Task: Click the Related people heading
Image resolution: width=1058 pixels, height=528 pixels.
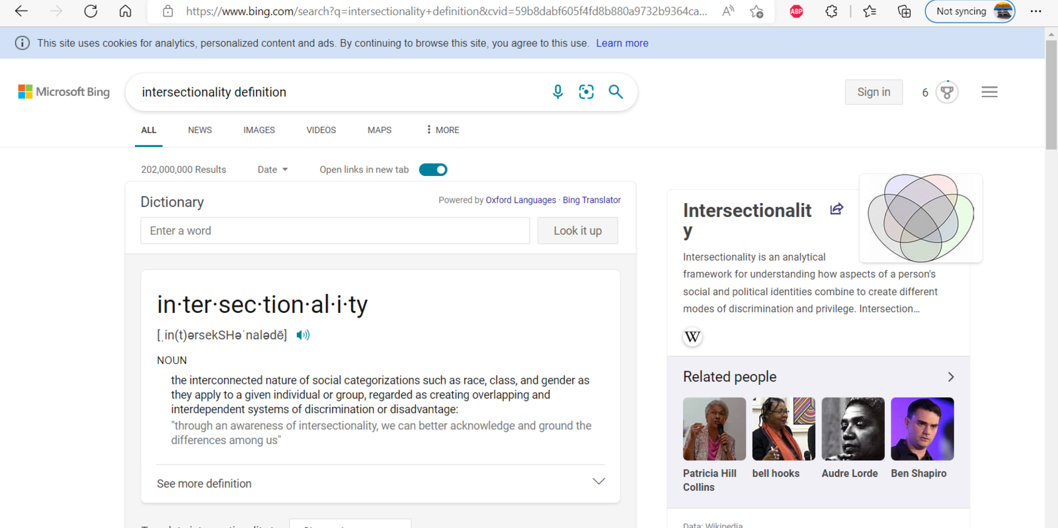Action: click(729, 376)
